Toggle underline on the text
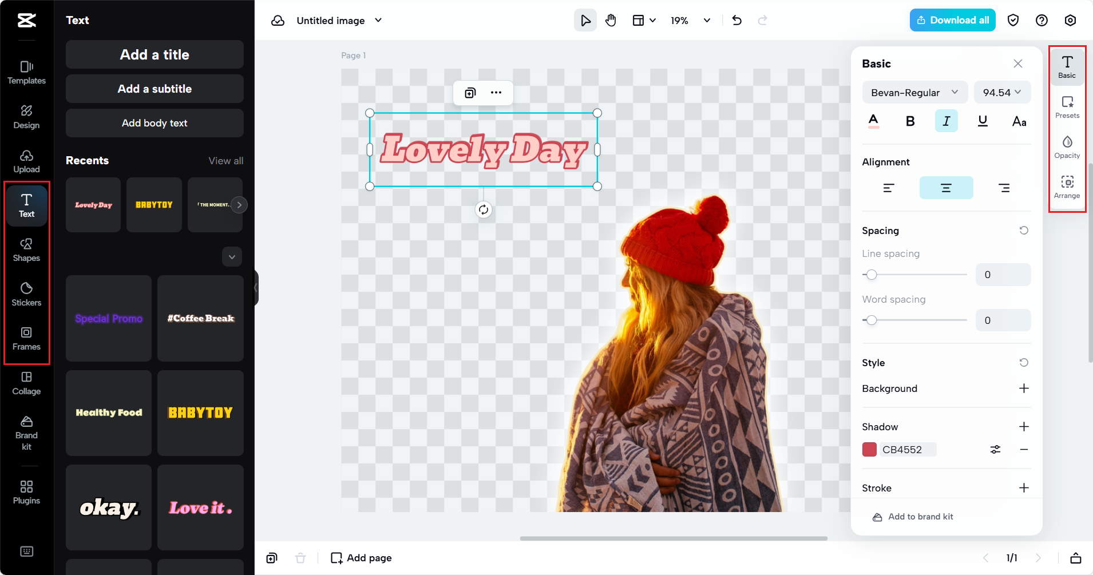This screenshot has height=575, width=1093. (x=983, y=121)
